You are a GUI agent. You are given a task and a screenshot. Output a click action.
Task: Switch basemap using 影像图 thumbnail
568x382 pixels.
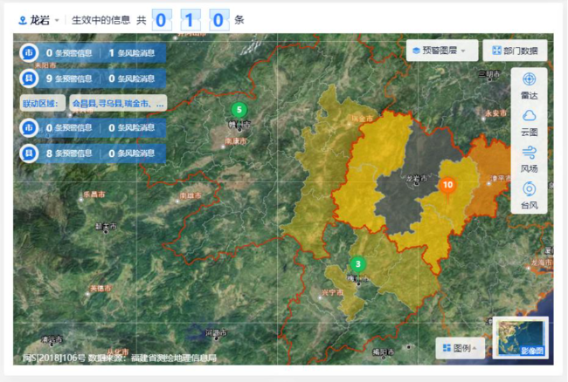pos(521,338)
